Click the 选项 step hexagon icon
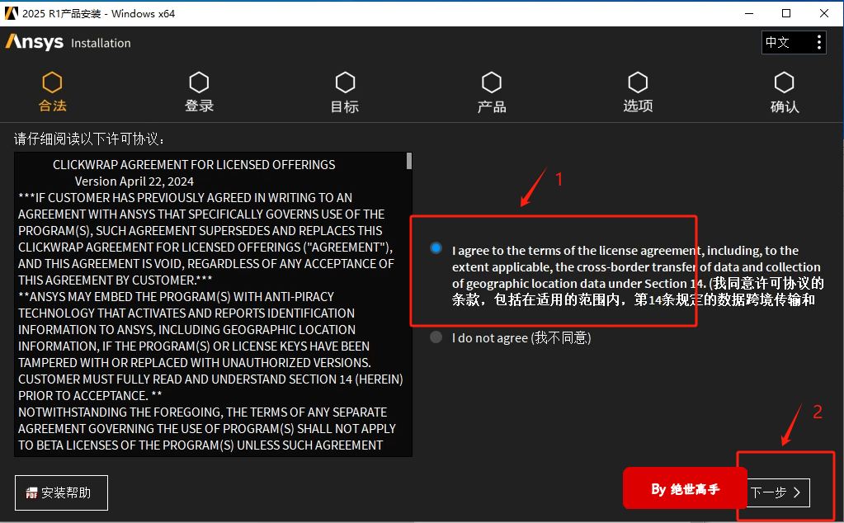Screen dimensions: 844x523 pos(638,82)
